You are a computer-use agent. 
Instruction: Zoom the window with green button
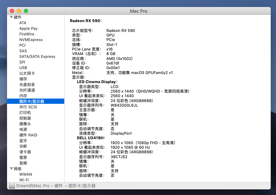pyautogui.click(x=26, y=11)
